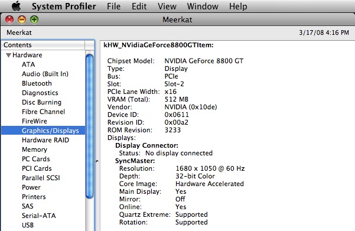Select Disc Burning in the sidebar
Screen dimensions: 355x231
pos(41,102)
